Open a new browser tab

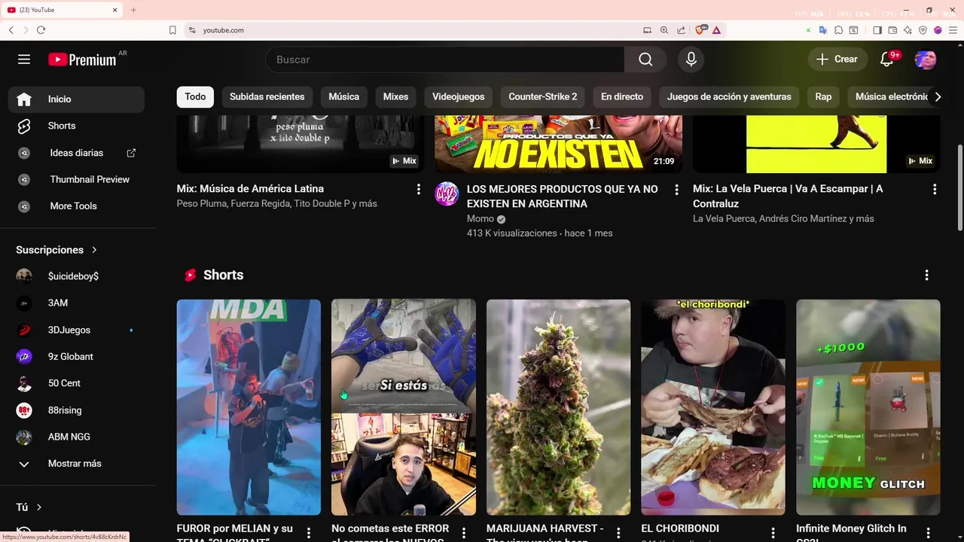point(133,11)
